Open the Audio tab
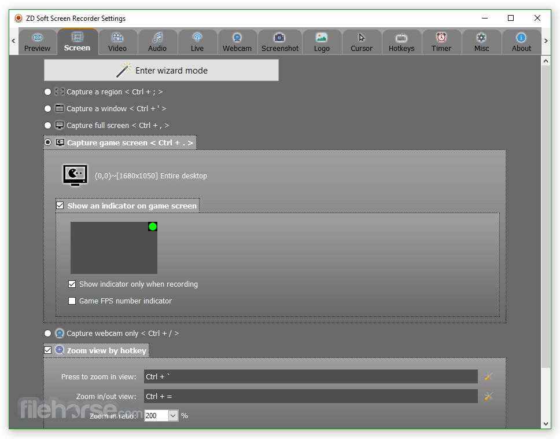Image resolution: width=560 pixels, height=439 pixels. pos(157,42)
